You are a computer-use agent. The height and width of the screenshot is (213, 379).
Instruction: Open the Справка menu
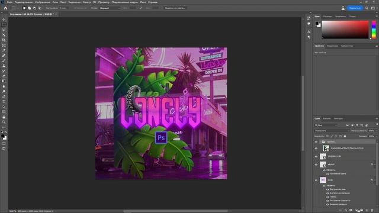click(153, 2)
